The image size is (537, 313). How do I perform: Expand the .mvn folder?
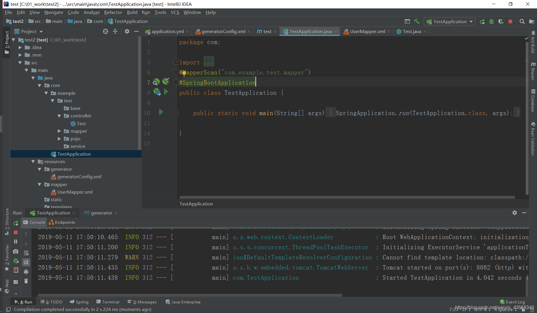tap(20, 55)
